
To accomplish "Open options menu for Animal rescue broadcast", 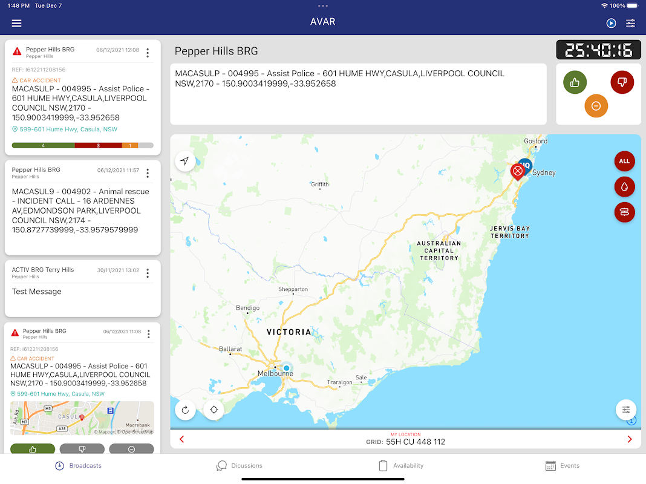I will click(x=148, y=174).
